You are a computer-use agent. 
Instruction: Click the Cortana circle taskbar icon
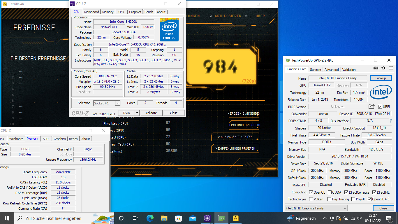[x=121, y=218]
